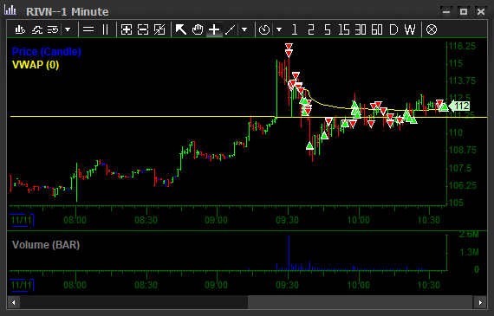Click the 105 price axis label
Screen dimensions: 494x316
pos(456,203)
